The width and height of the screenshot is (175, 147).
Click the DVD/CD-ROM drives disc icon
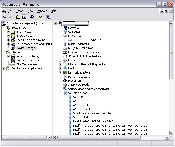[65, 48]
